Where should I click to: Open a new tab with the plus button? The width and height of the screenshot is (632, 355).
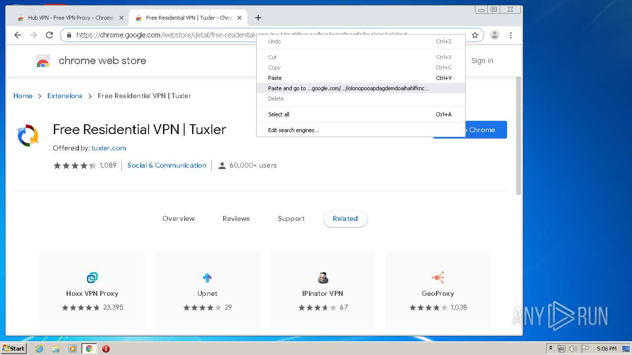258,18
